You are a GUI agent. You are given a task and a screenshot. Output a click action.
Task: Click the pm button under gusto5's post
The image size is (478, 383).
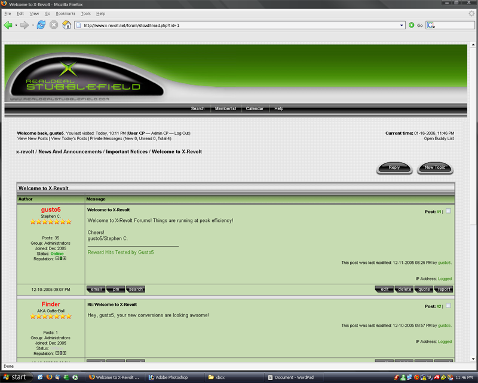click(x=116, y=289)
